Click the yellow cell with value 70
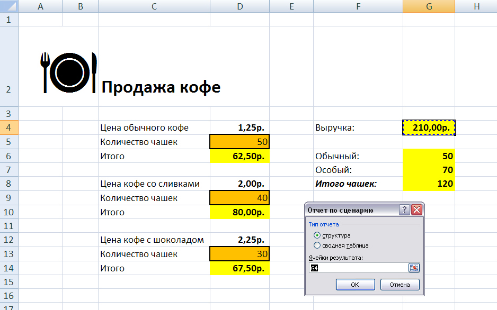The height and width of the screenshot is (310, 497). click(x=429, y=170)
